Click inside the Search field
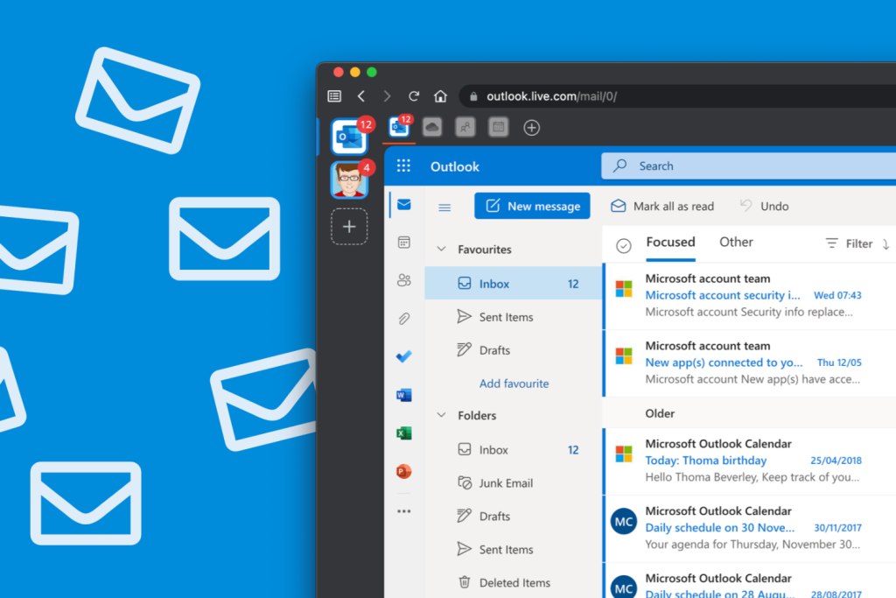The width and height of the screenshot is (896, 598). coord(700,165)
